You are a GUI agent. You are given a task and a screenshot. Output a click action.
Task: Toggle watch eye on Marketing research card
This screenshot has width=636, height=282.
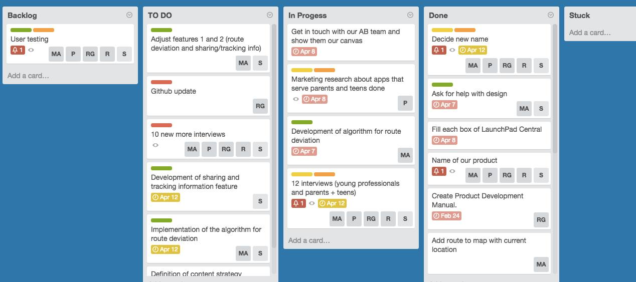tap(296, 99)
